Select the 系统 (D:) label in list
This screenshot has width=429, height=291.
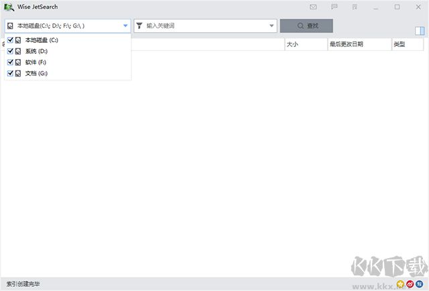(x=36, y=51)
